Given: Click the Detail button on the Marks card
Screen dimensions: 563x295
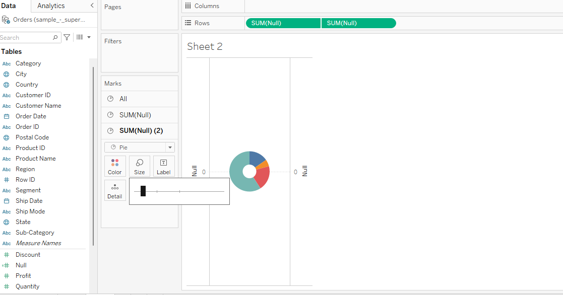Looking at the screenshot, I should (x=115, y=190).
